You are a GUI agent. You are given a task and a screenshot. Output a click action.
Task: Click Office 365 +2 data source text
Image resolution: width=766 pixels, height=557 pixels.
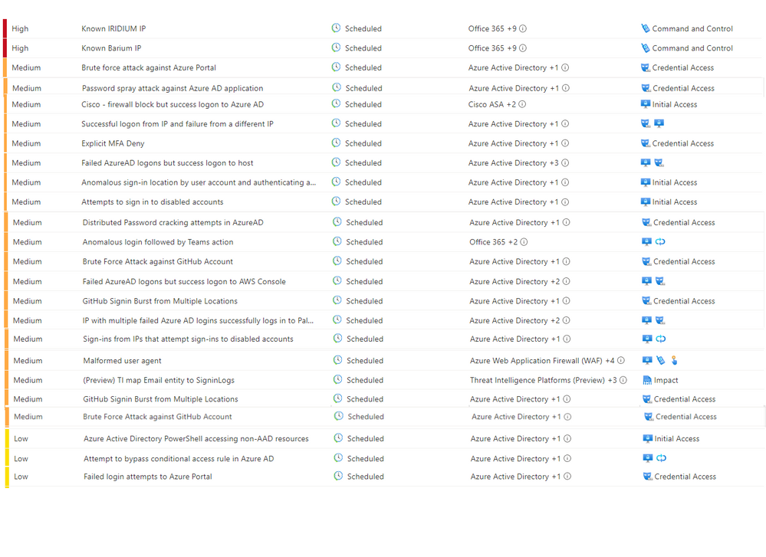493,242
